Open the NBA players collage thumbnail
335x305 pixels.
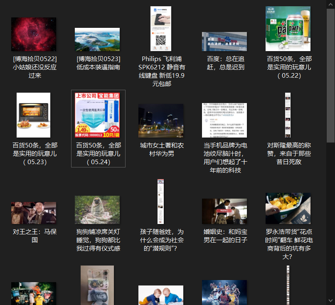[224, 292]
